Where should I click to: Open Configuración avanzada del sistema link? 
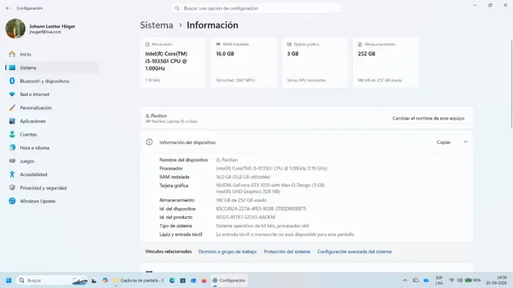point(355,252)
